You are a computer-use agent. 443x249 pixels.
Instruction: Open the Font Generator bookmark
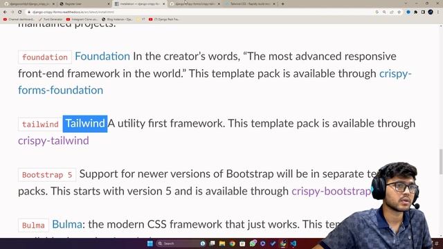pos(51,19)
